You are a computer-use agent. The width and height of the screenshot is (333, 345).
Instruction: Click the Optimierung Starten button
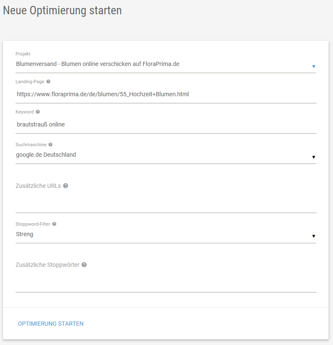[x=51, y=324]
